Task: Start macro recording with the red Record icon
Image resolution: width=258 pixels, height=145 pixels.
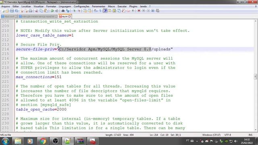Action: coord(139,11)
